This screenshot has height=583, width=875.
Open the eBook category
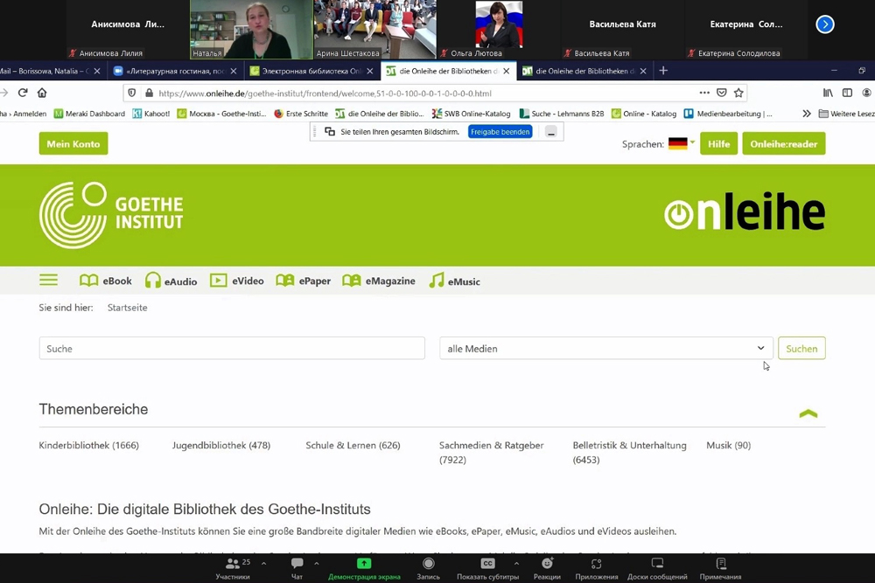(x=106, y=281)
